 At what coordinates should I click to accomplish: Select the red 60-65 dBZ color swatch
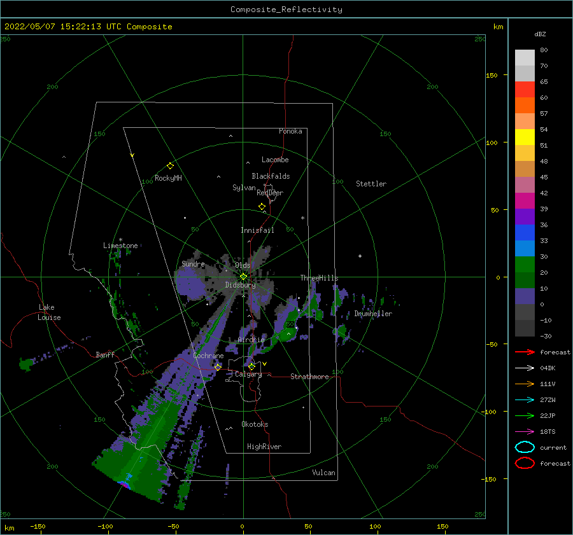(525, 90)
